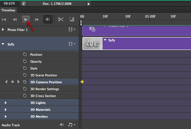Choose a transition with the fade icon

pos(72,19)
